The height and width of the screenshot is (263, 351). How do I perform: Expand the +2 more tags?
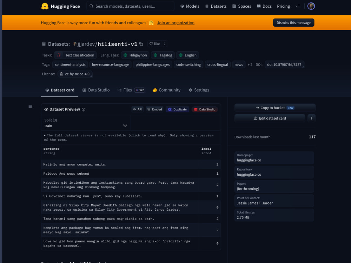tap(250, 65)
